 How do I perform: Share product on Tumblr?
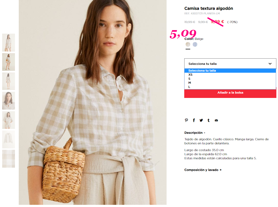point(208,120)
